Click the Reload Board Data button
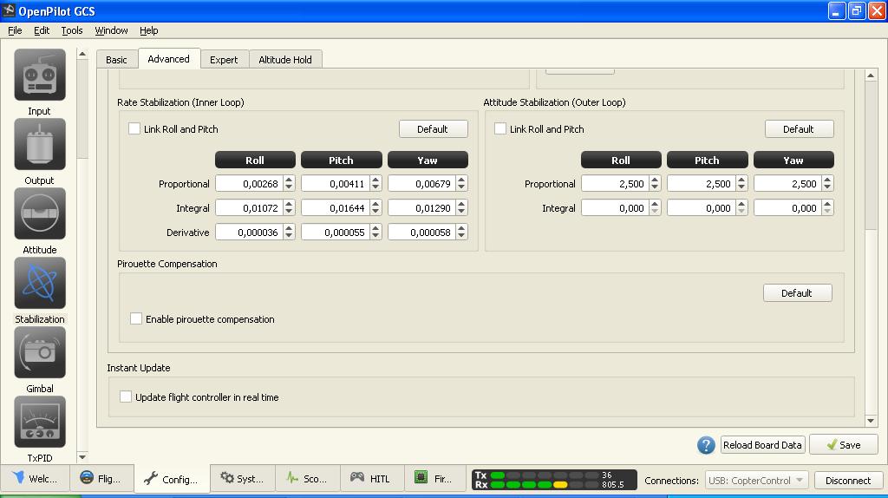888x498 pixels. 762,445
